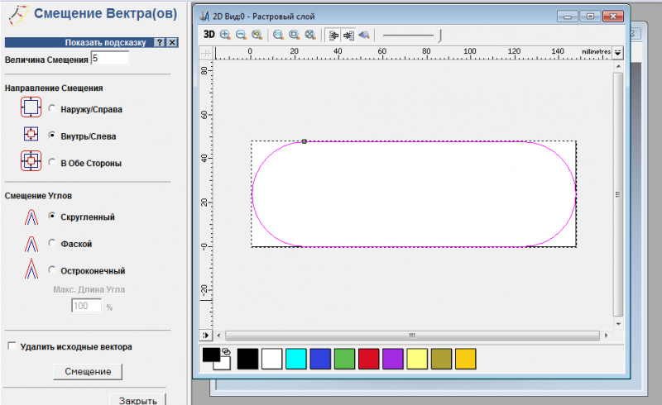Select the light yellow colour swatch

click(417, 359)
